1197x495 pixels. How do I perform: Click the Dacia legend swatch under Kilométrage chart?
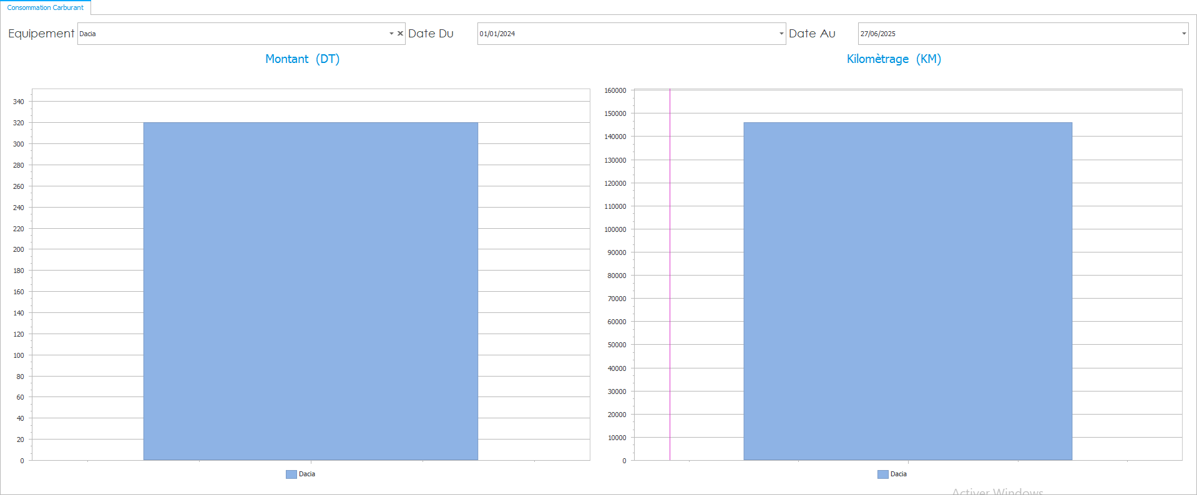[882, 474]
